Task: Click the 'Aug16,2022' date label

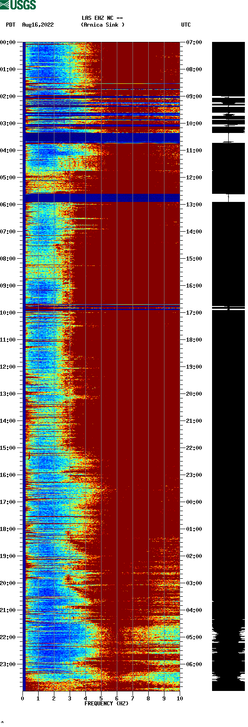Action: [38, 25]
